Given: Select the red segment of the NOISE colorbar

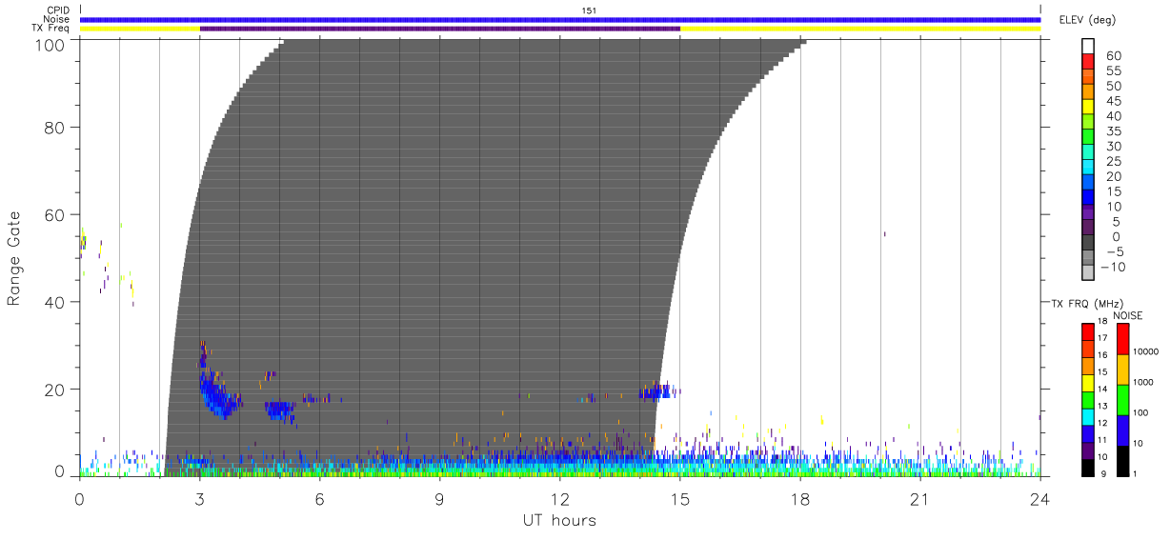Looking at the screenshot, I should point(1123,339).
